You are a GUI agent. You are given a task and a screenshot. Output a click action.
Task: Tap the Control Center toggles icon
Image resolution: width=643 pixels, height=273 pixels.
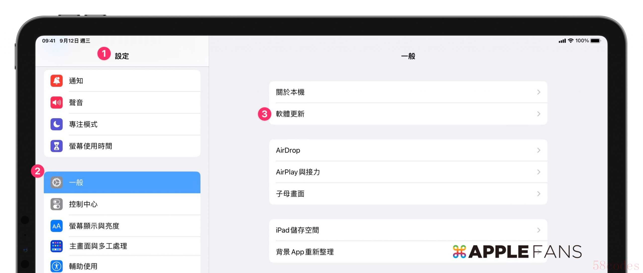pyautogui.click(x=57, y=204)
